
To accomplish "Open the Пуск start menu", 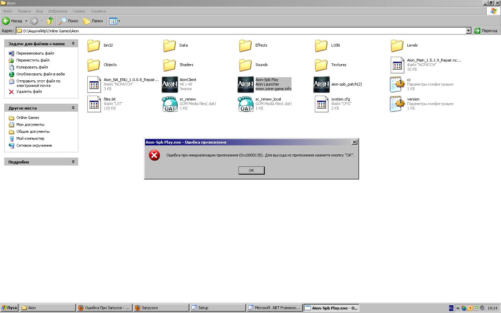I will 9,308.
